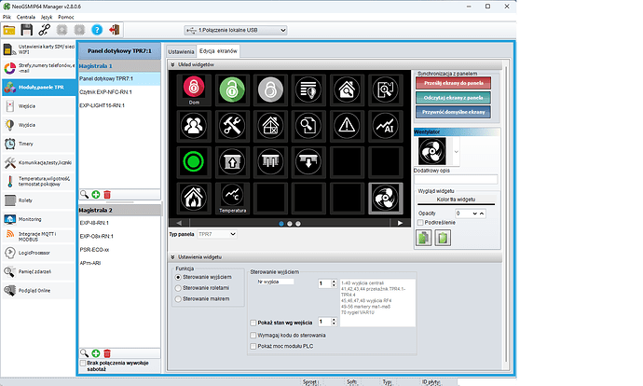The width and height of the screenshot is (643, 386).
Task: Click Odczytaj ekrany z panela button
Action: point(453,98)
